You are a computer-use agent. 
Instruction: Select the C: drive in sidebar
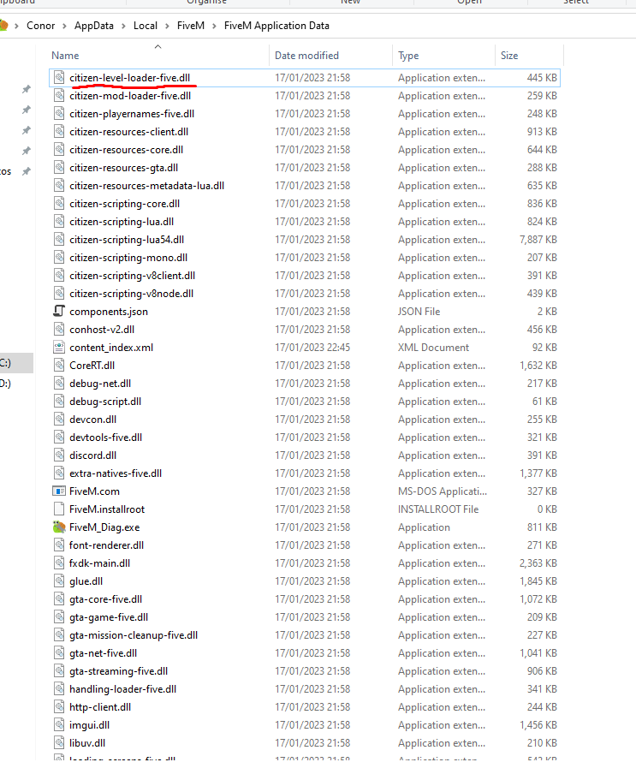click(15, 363)
